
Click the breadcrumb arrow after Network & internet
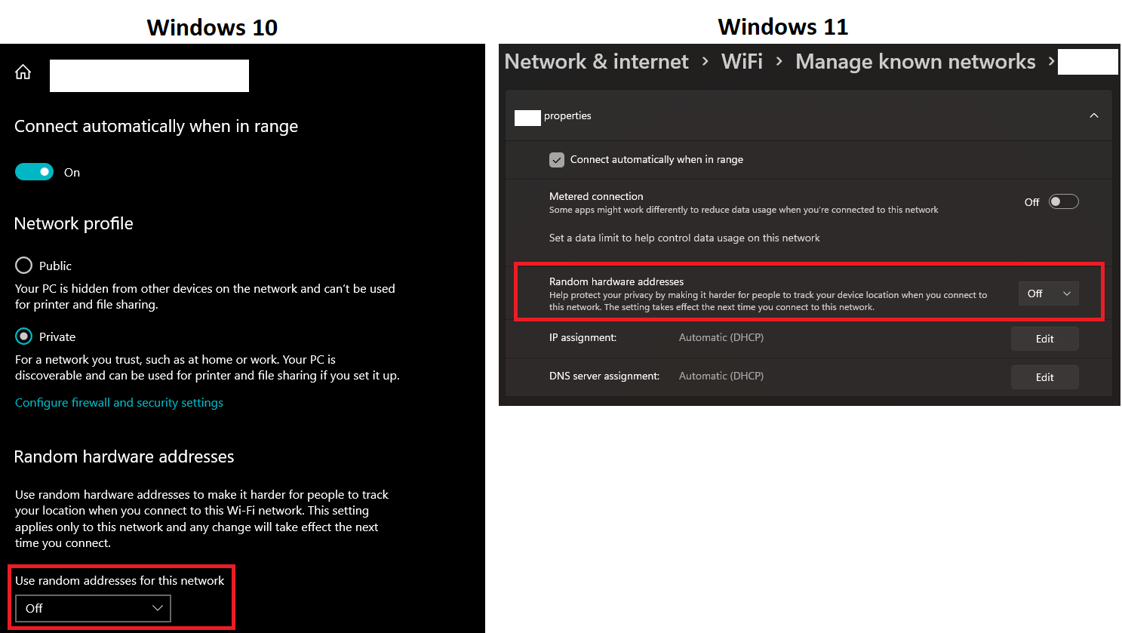[705, 62]
